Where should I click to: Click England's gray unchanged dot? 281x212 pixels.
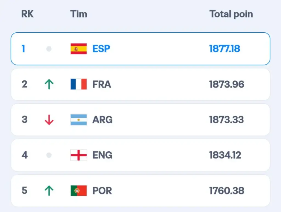pos(49,155)
